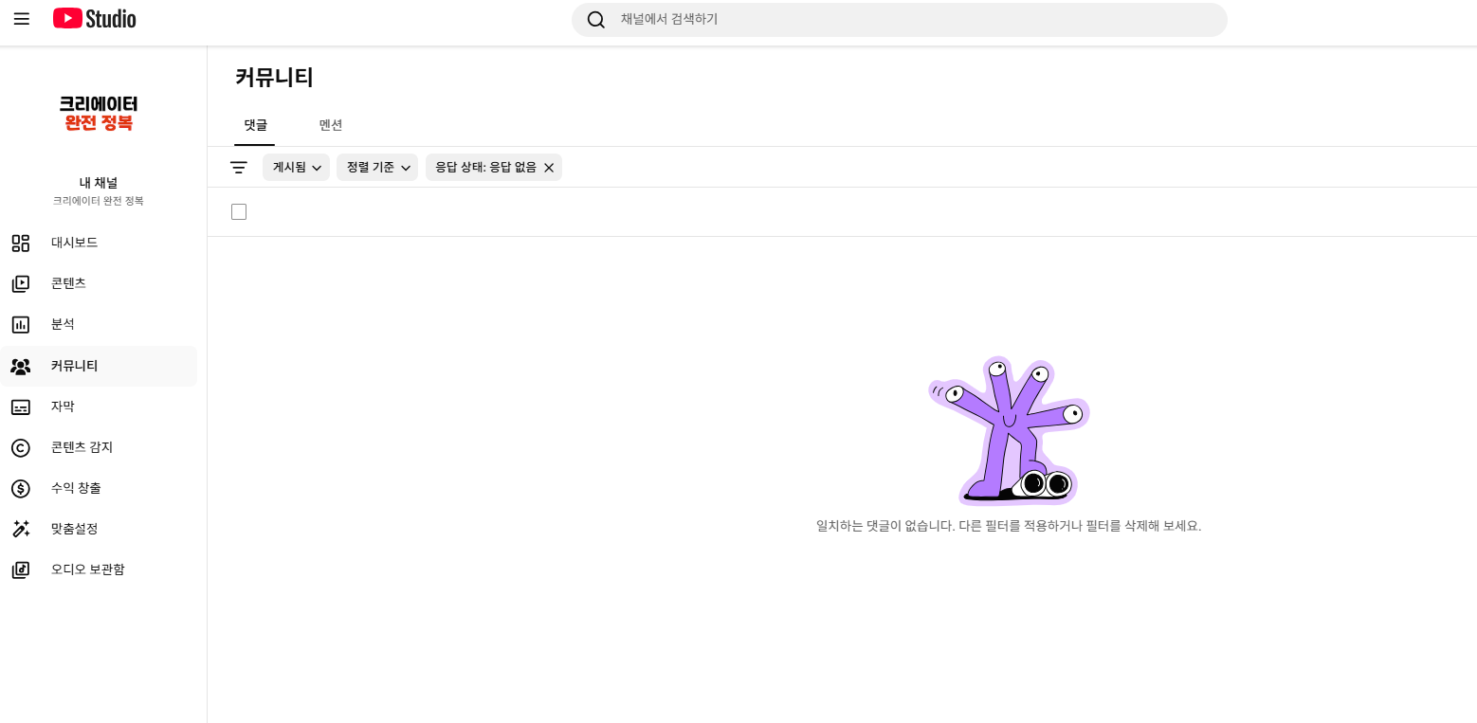The width and height of the screenshot is (1477, 723).
Task: Open the 게시됨 dropdown
Action: pos(296,167)
